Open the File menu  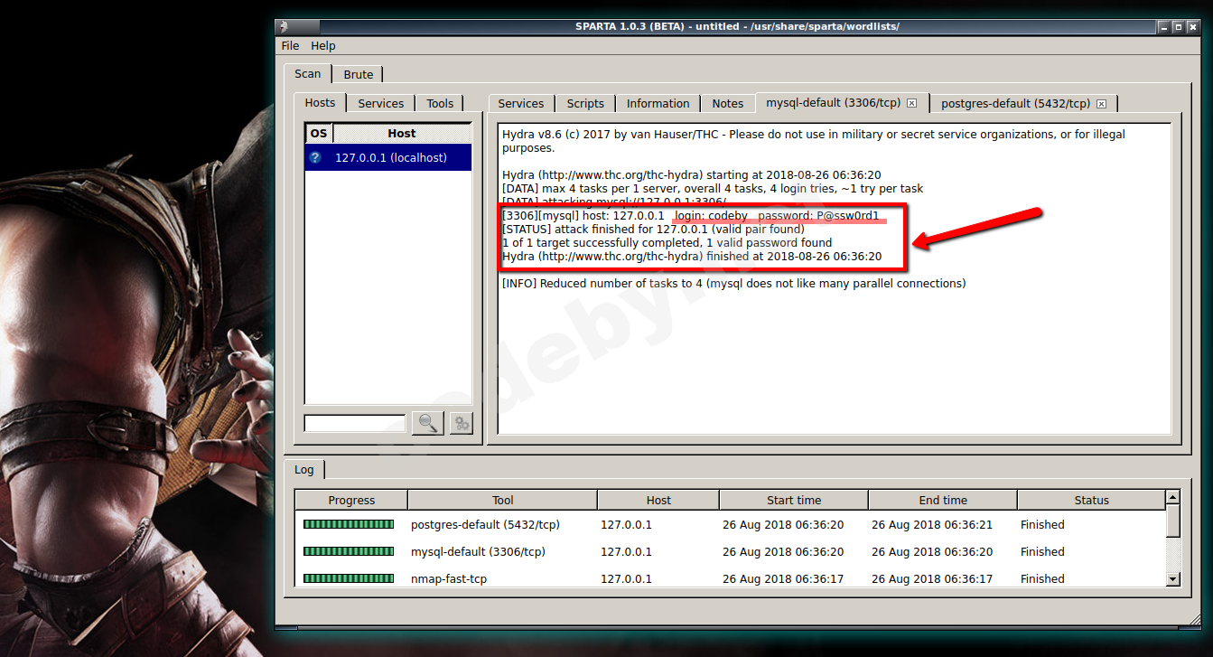(290, 45)
